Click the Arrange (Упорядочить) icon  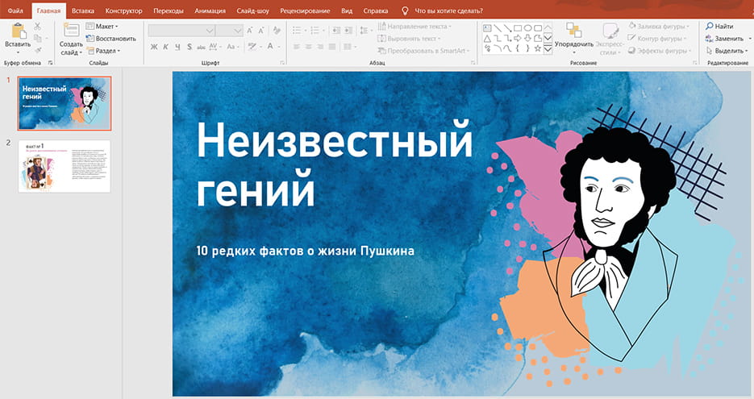573,31
